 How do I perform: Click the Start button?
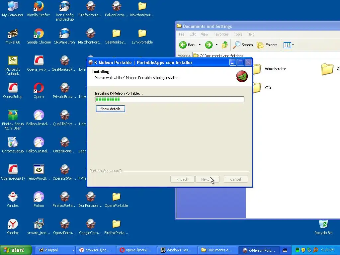pos(16,250)
